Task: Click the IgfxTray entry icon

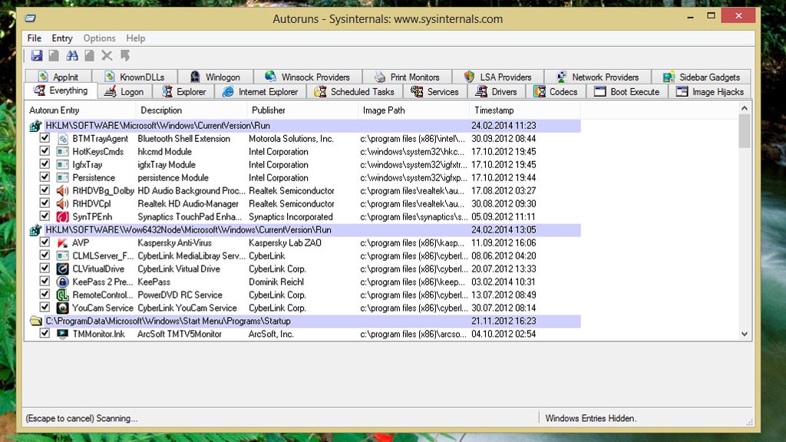Action: click(x=63, y=165)
